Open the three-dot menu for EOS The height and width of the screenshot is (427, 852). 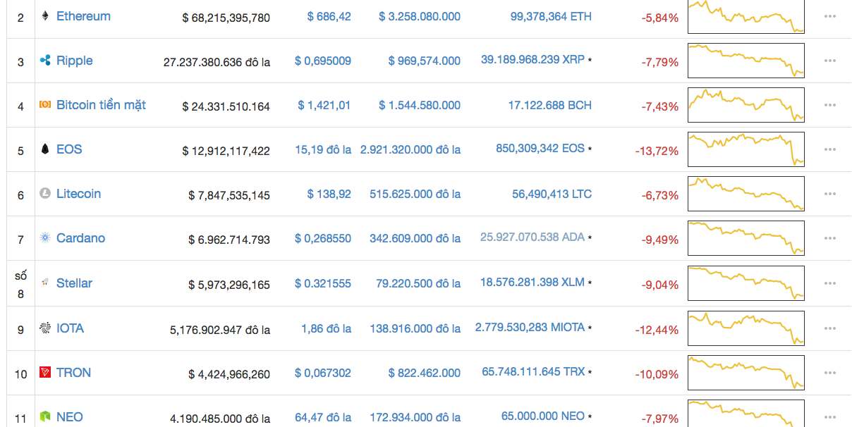829,149
